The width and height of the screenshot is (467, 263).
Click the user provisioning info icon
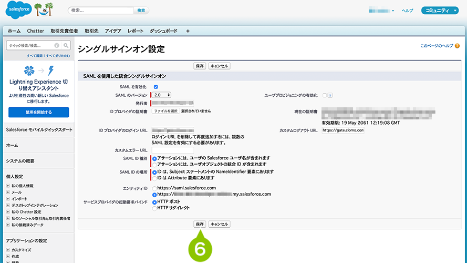tap(330, 95)
